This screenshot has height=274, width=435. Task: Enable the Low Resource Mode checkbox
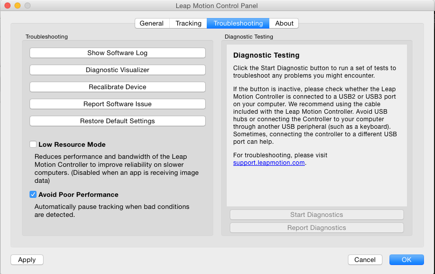[33, 145]
